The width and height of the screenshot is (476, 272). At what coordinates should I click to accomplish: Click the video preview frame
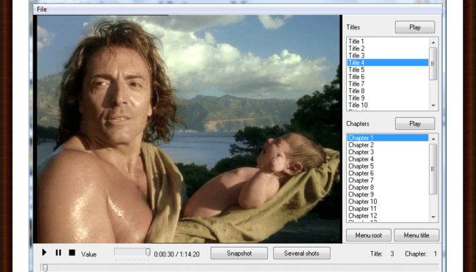point(188,129)
